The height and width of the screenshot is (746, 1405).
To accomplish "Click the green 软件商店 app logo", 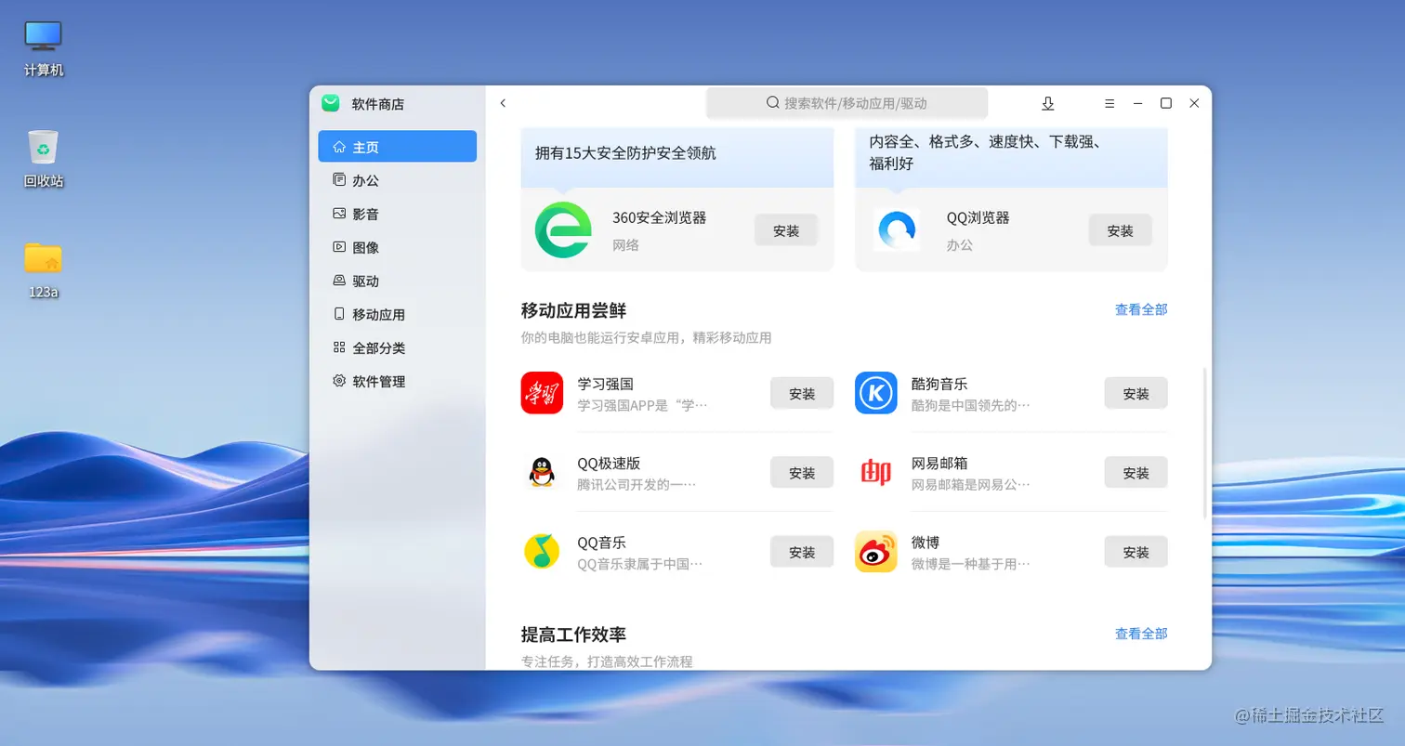I will click(x=331, y=103).
